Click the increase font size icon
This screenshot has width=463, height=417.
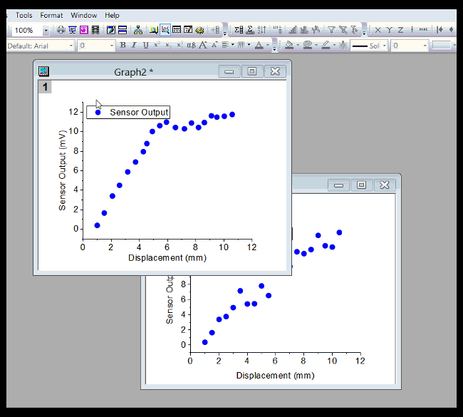(203, 46)
